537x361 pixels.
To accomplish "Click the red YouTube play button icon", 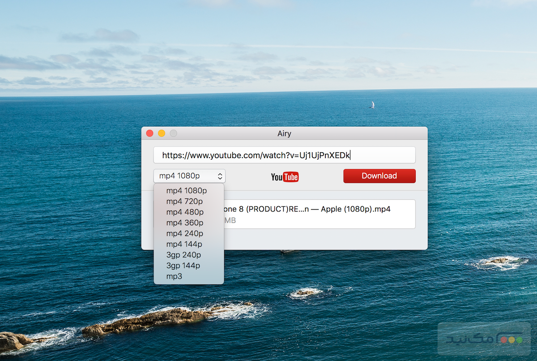I will [x=291, y=177].
